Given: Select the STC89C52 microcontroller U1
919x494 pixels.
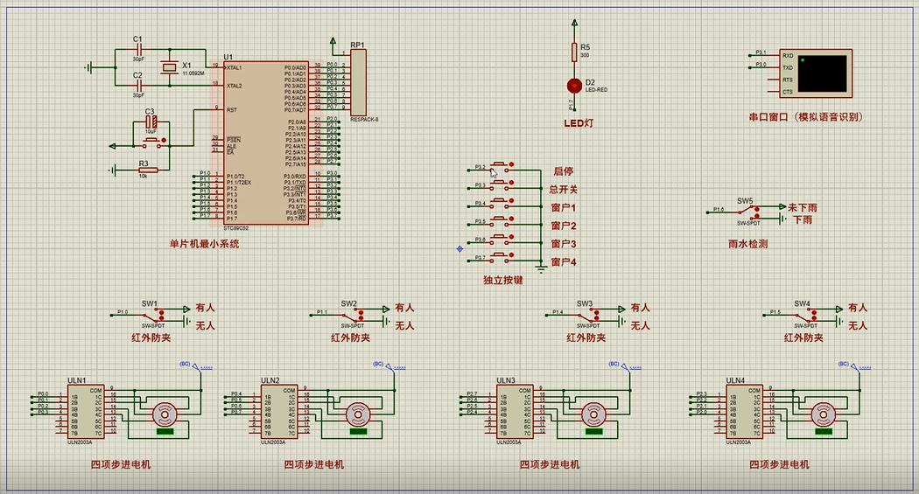Looking at the screenshot, I should 266,143.
